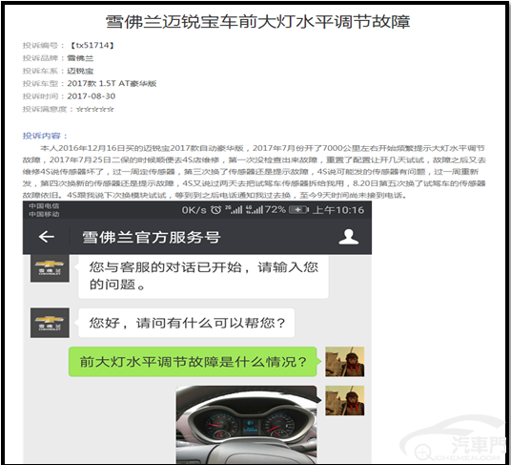Click the user avatar beside the green message
The width and height of the screenshot is (511, 465).
344,362
